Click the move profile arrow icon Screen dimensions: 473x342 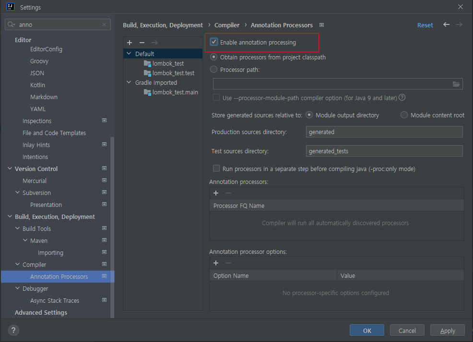coord(154,43)
